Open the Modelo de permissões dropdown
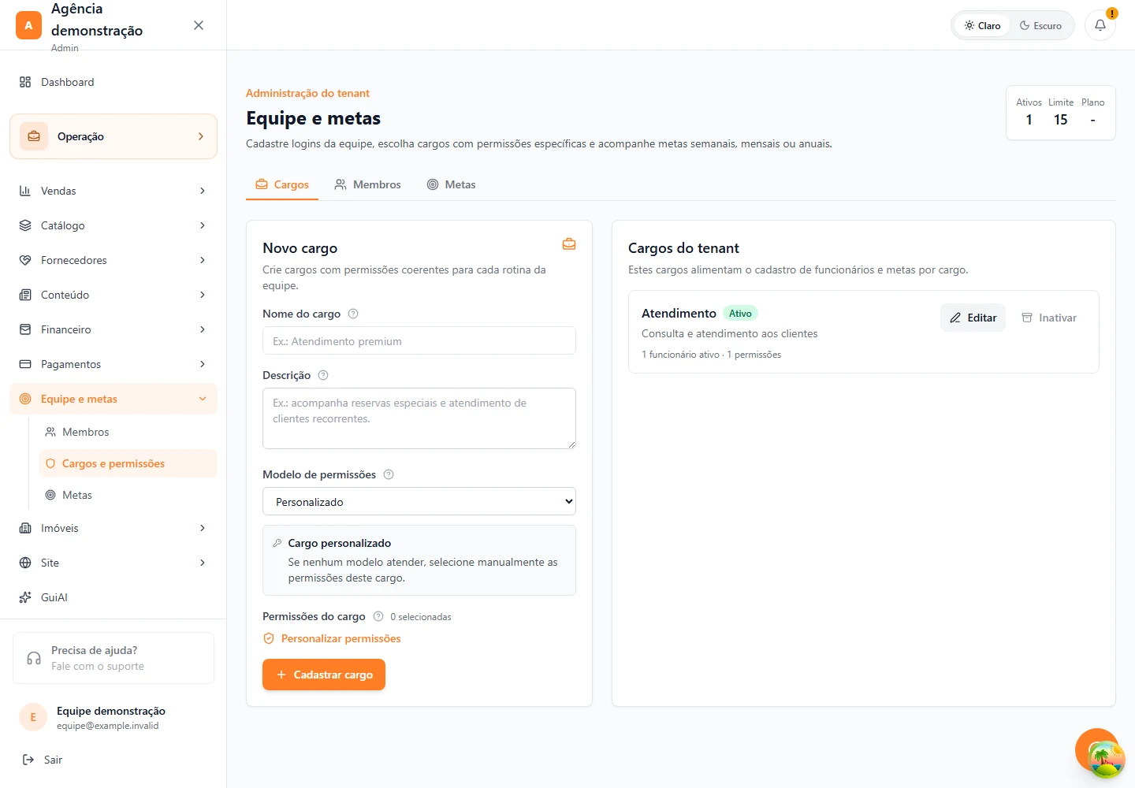Screen dimensions: 1135x788 419,501
